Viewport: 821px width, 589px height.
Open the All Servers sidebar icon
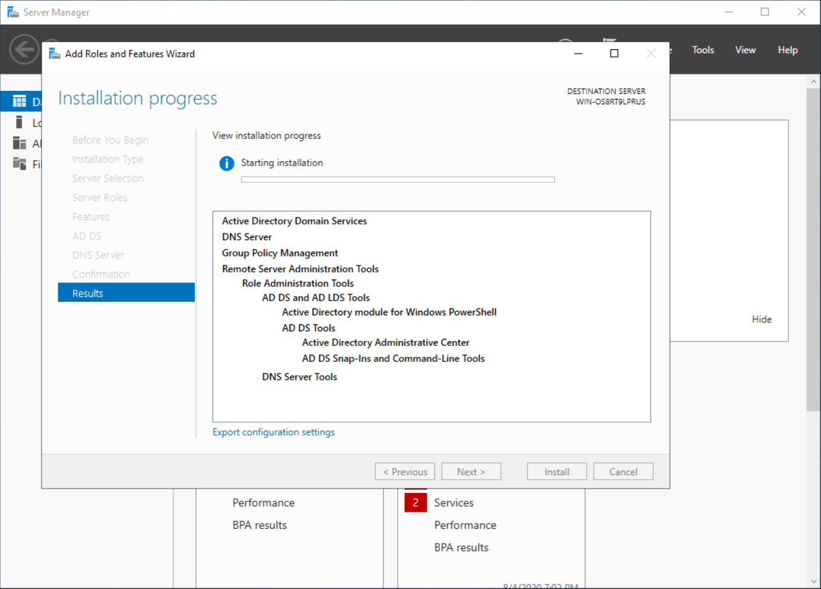point(20,143)
